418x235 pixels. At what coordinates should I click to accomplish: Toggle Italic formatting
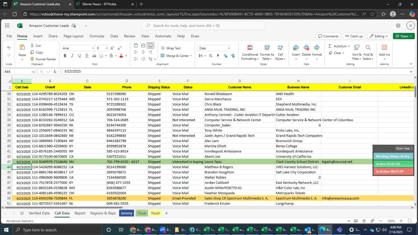(72, 56)
